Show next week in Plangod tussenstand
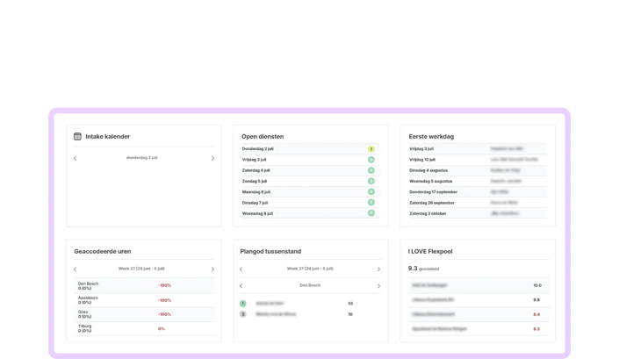This screenshot has width=619, height=359. point(378,269)
